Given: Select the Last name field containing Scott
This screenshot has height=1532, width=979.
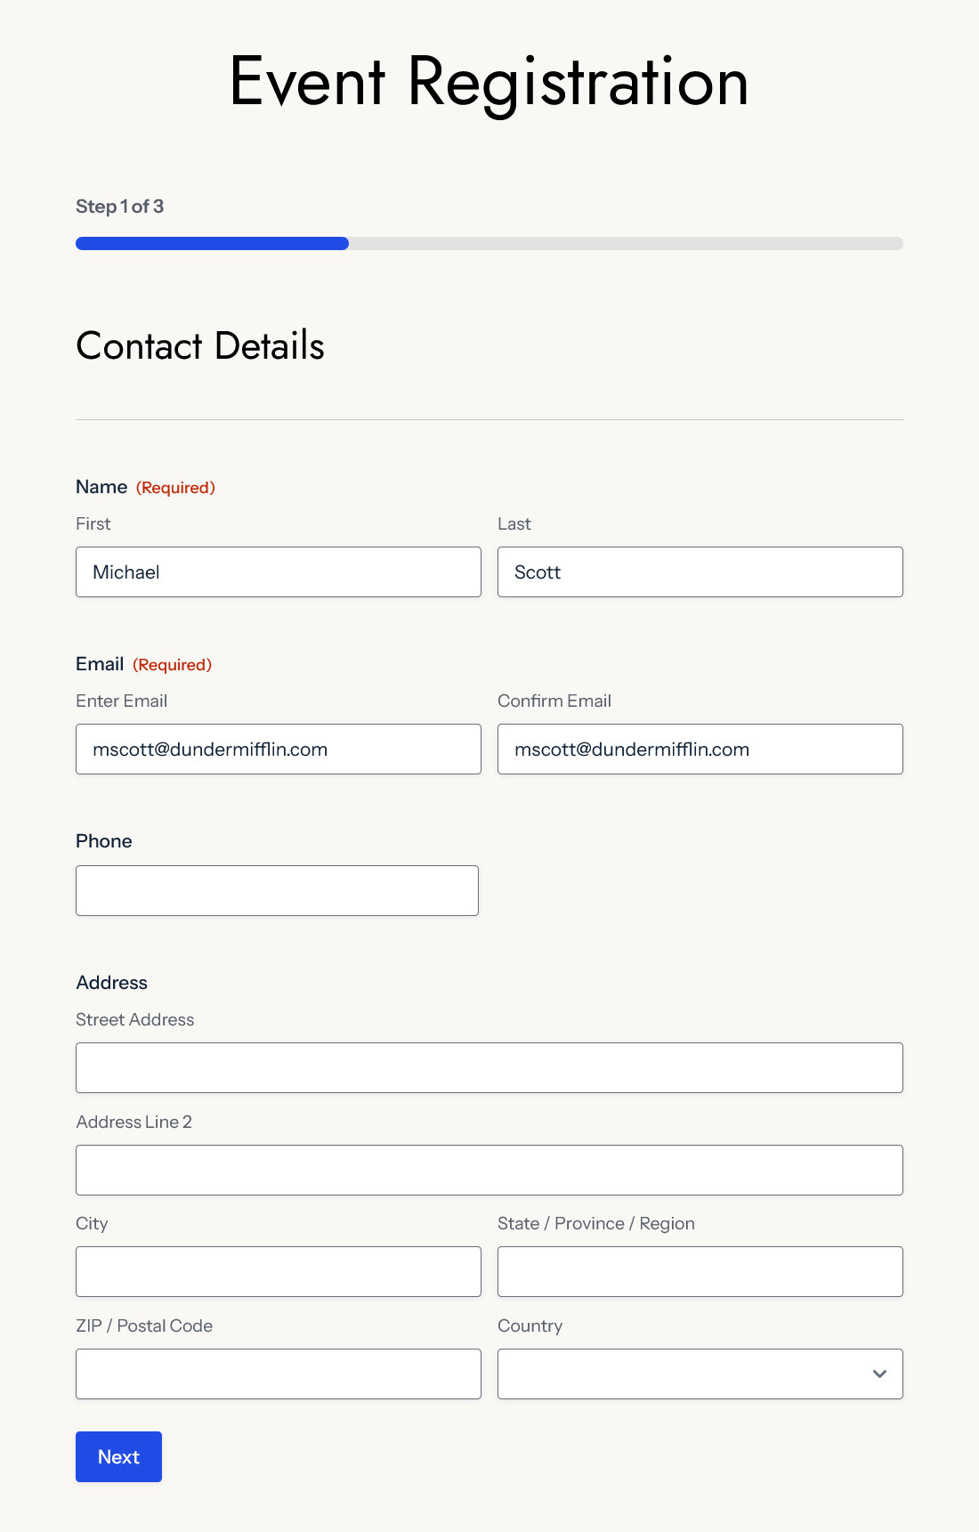Looking at the screenshot, I should [x=700, y=571].
